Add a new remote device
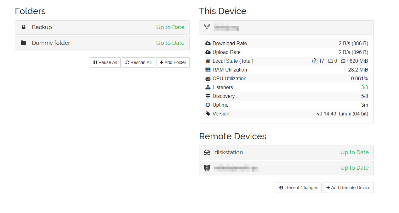 click(348, 188)
